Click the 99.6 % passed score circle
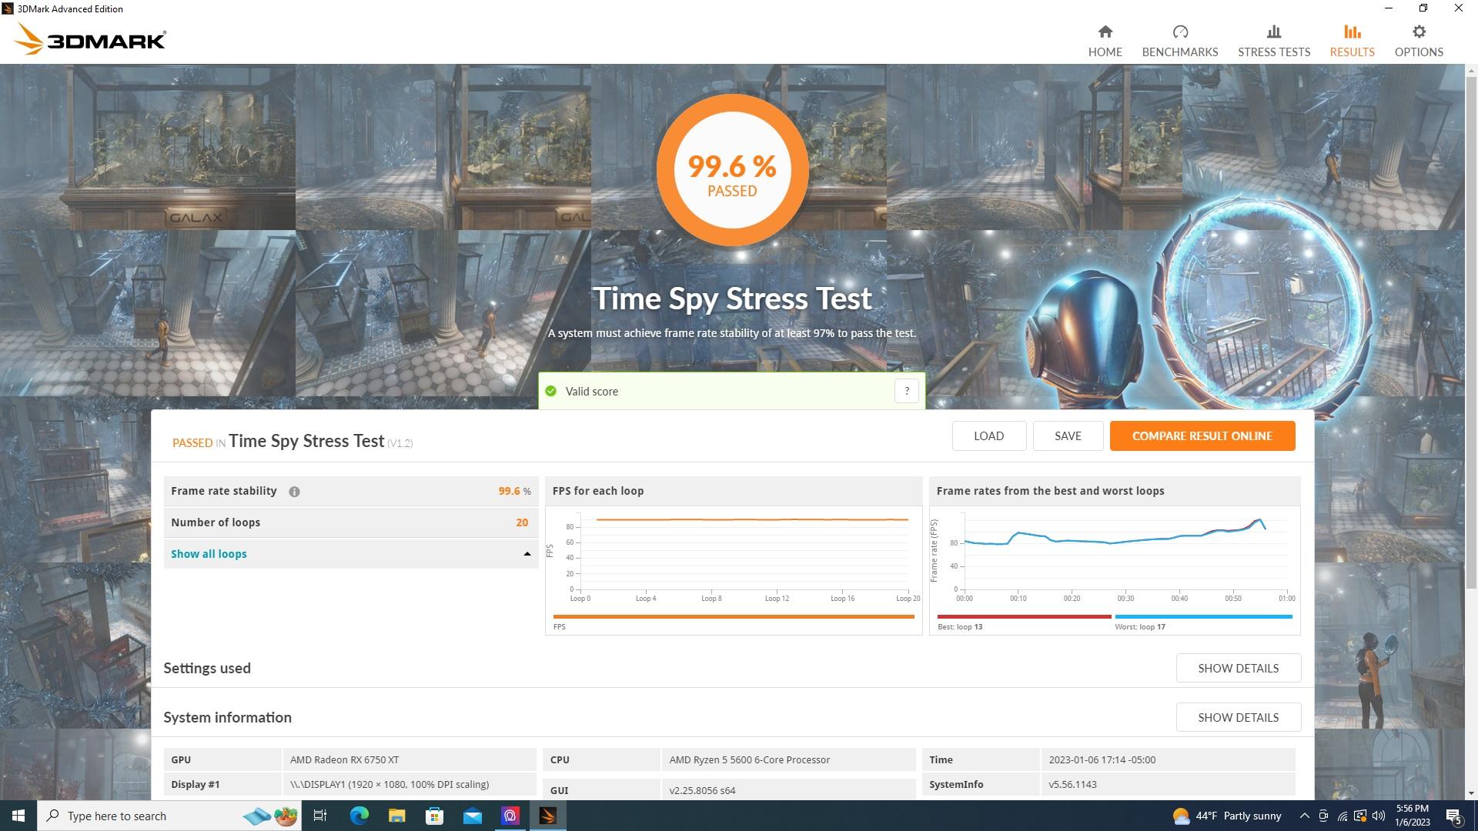This screenshot has height=831, width=1478. click(732, 170)
